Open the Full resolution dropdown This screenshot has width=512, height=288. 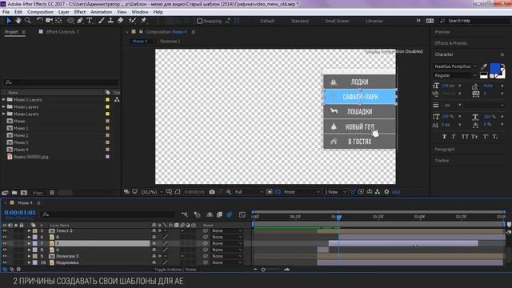point(249,192)
